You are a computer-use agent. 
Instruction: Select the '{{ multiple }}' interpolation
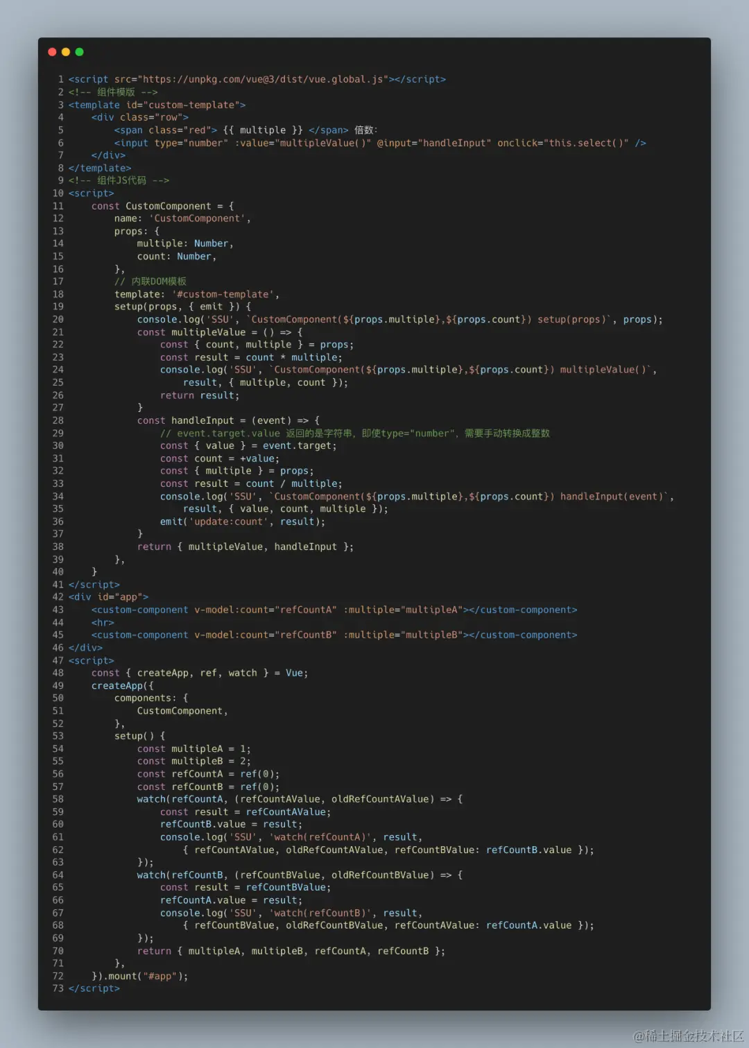pos(263,130)
